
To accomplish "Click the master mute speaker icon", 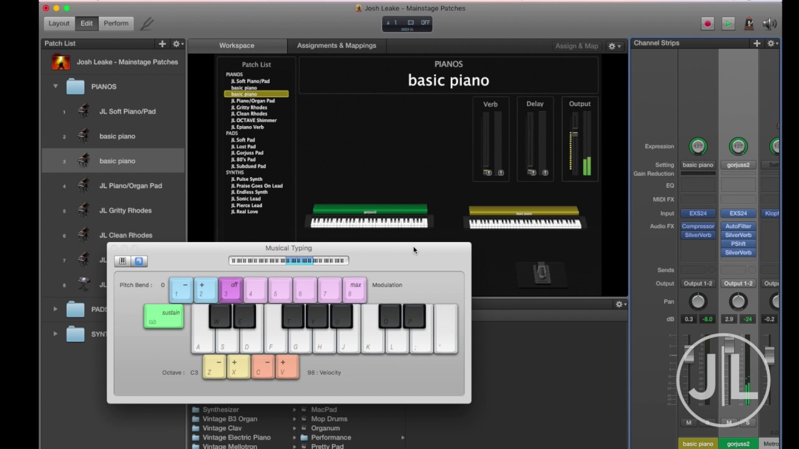I will click(770, 24).
